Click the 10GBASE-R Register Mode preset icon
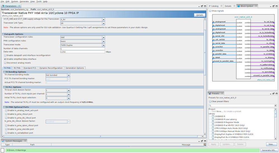The width and height of the screenshot is (279, 153). (x=213, y=122)
